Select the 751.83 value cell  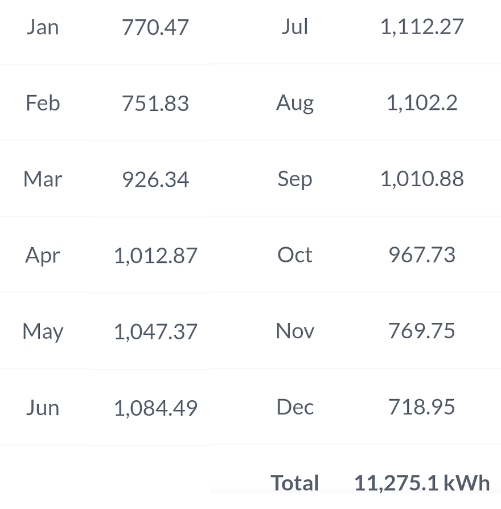pyautogui.click(x=155, y=104)
